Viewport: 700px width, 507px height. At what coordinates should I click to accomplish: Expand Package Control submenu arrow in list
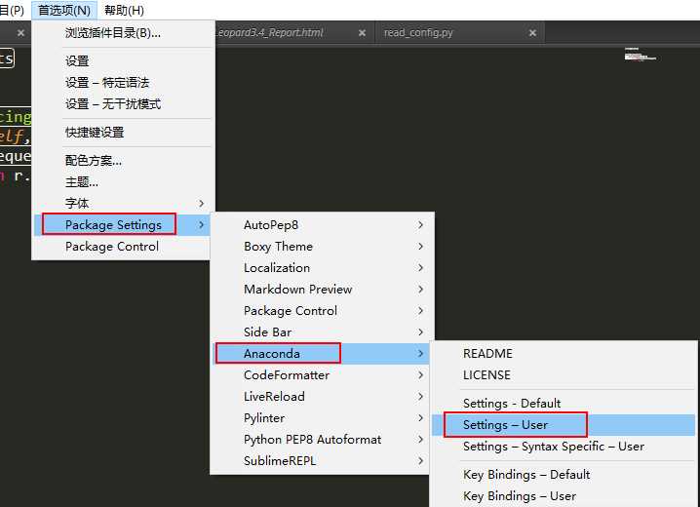[x=420, y=311]
